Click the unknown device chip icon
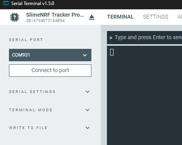The width and height of the screenshot is (182, 145). point(14,17)
